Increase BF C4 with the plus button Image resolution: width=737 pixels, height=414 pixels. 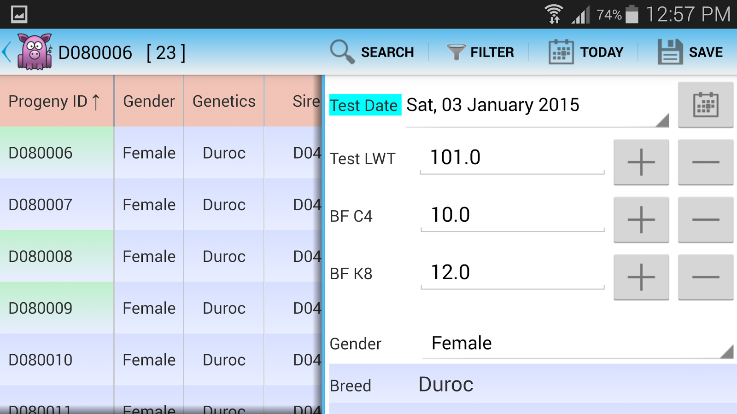click(x=641, y=220)
